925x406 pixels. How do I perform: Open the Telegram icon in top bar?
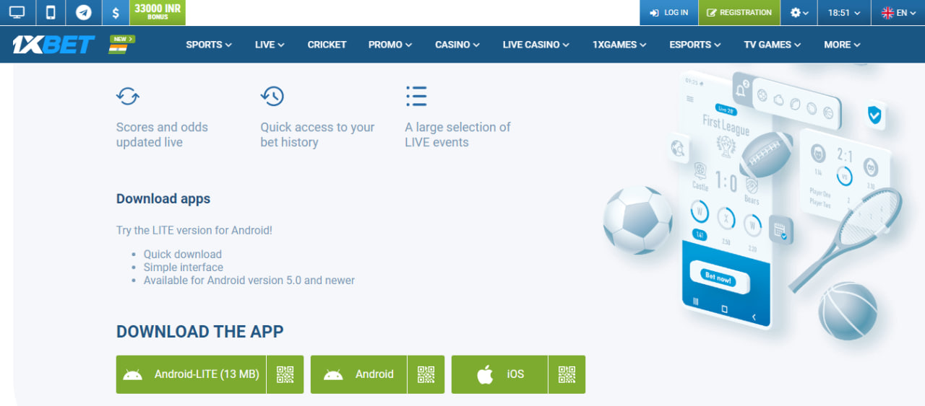click(x=84, y=12)
